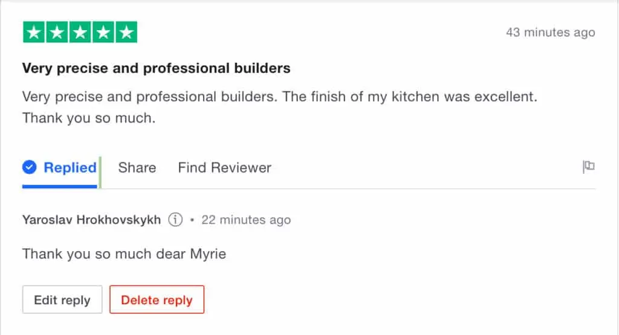The width and height of the screenshot is (619, 335).
Task: Click the reply text mentioning dear Myrie
Action: [124, 254]
